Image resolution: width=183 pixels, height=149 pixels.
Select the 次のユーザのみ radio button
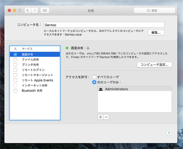pos(94,82)
